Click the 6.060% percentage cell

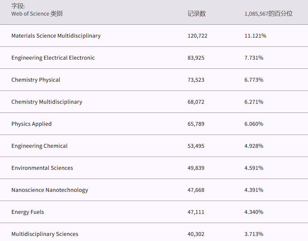pos(254,124)
